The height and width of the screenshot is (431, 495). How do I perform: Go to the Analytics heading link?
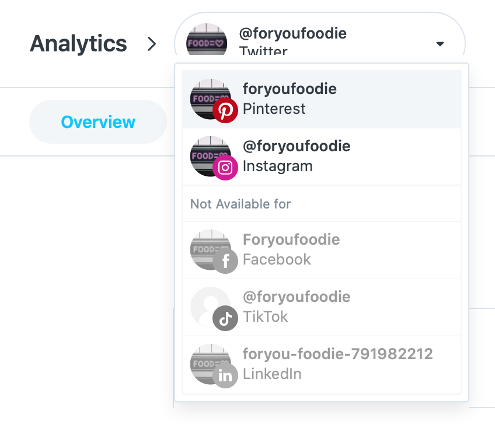coord(78,44)
